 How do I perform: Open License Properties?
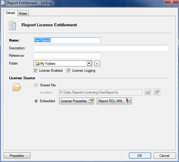pyautogui.click(x=77, y=101)
